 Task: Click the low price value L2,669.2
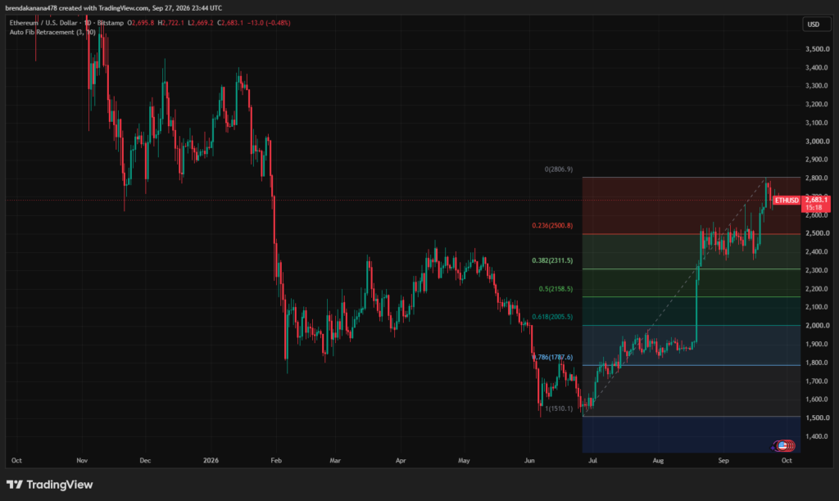(201, 23)
